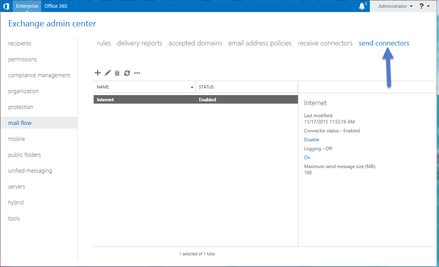Open the receive connectors tab

[x=325, y=43]
